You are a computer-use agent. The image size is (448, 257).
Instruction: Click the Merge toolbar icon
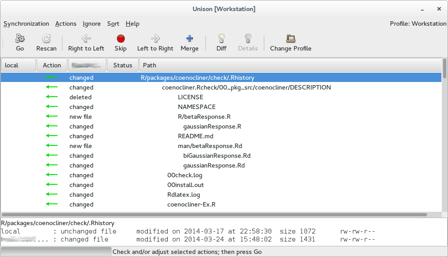coord(189,42)
